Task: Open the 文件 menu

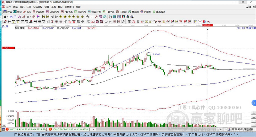Action: click(8, 7)
